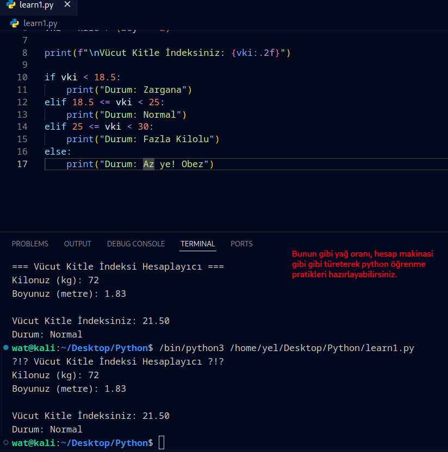This screenshot has height=452, width=448.
Task: Open the OUTPUT panel tab
Action: tap(78, 244)
